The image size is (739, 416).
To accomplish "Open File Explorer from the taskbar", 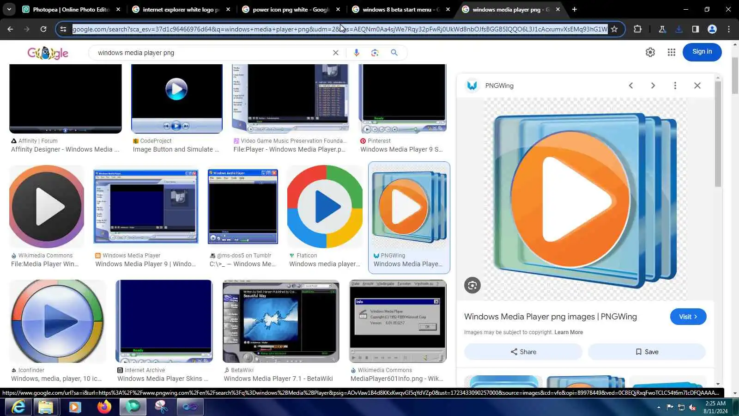I will pos(46,407).
